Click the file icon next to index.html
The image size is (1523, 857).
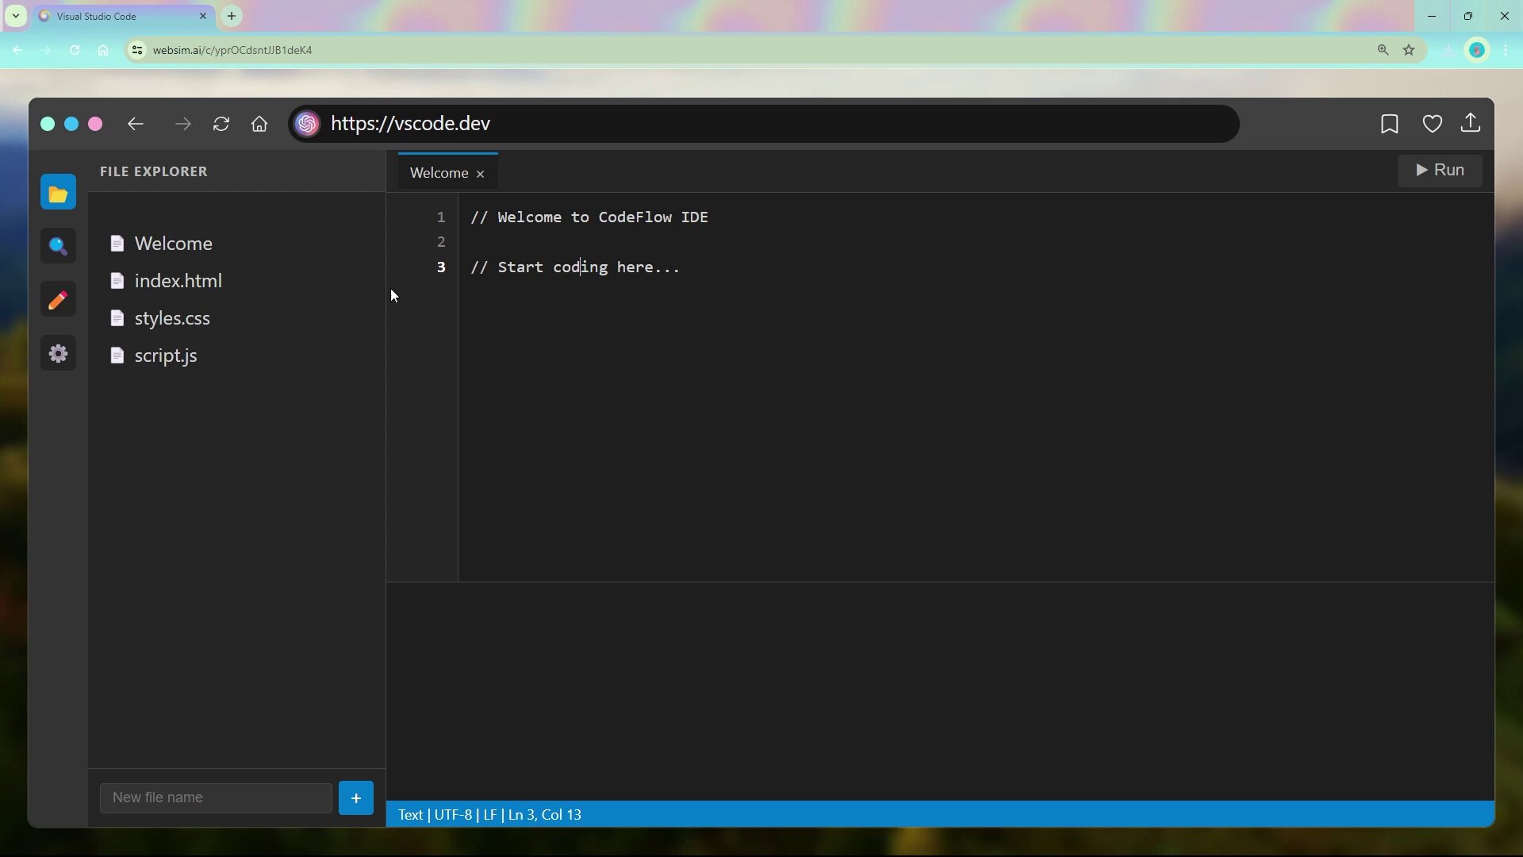click(117, 280)
